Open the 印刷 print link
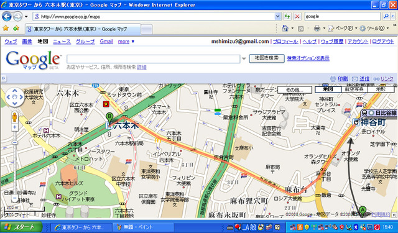Screen dimensions: 398x233 click(x=339, y=79)
